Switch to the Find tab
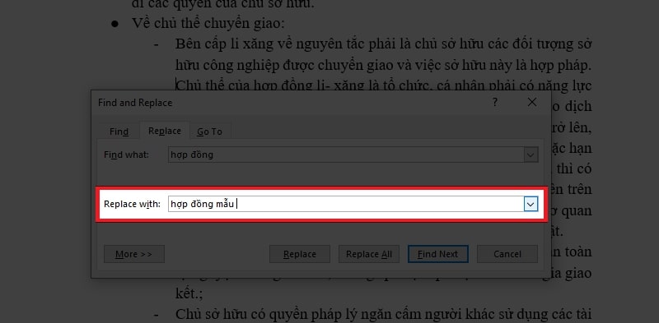This screenshot has width=659, height=323. [119, 132]
